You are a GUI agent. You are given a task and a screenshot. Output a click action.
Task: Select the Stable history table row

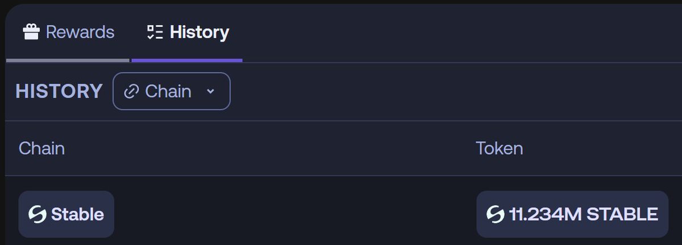(284, 214)
